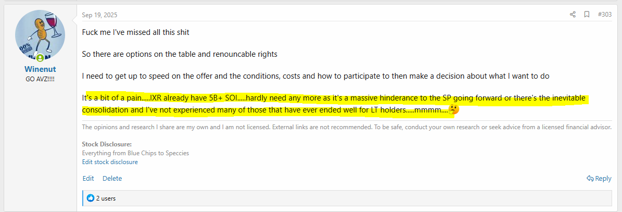
Task: Open the Edit stock disclosure link
Action: coord(110,162)
